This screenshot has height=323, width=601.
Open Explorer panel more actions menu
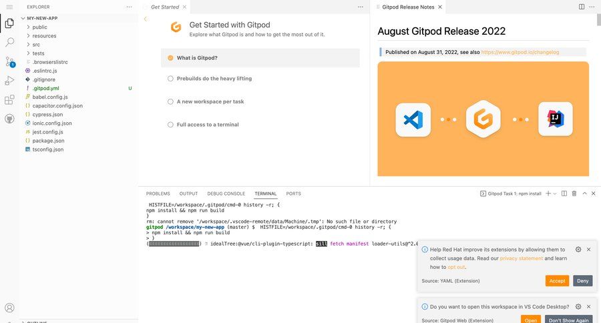coord(129,7)
